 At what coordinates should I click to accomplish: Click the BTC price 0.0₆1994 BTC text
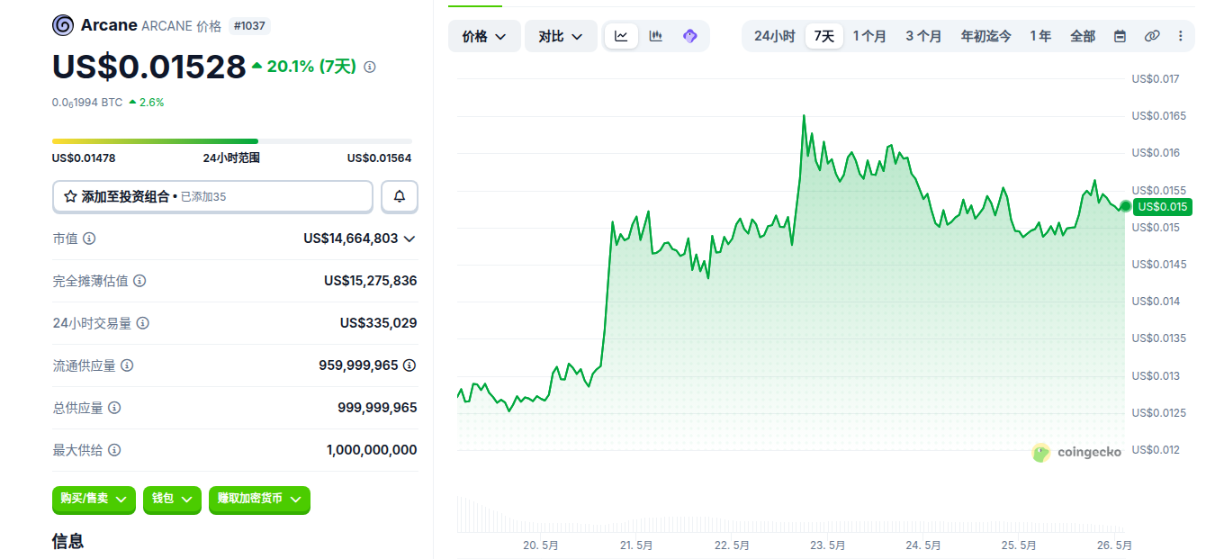click(x=87, y=103)
